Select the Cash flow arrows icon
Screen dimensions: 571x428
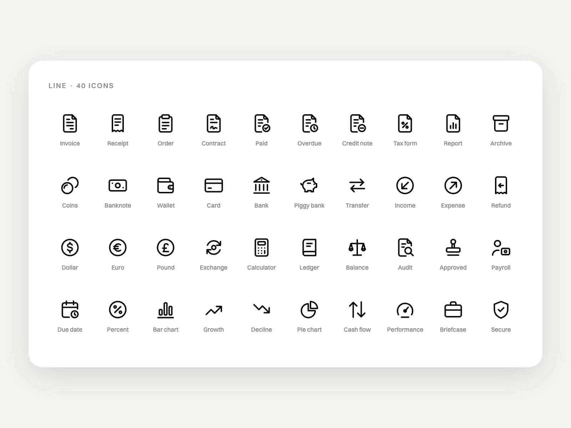pyautogui.click(x=357, y=310)
